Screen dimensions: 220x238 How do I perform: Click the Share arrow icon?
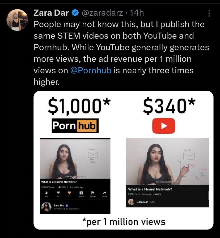coord(104,193)
